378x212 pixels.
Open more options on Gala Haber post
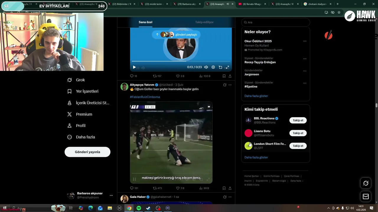pyautogui.click(x=230, y=197)
